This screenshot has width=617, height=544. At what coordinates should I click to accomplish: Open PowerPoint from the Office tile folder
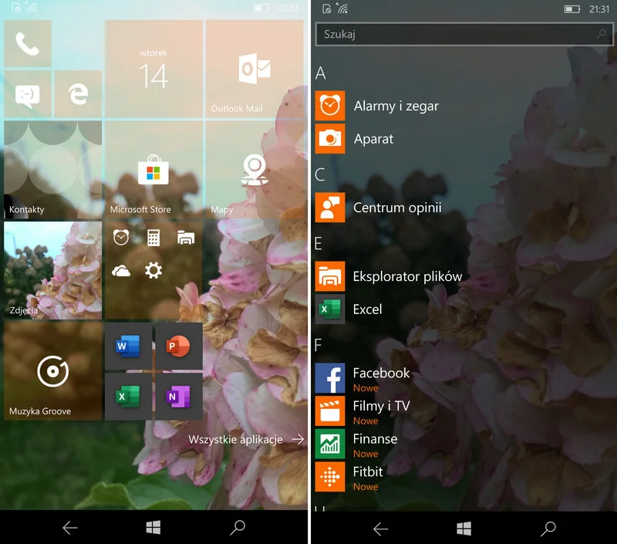(178, 347)
